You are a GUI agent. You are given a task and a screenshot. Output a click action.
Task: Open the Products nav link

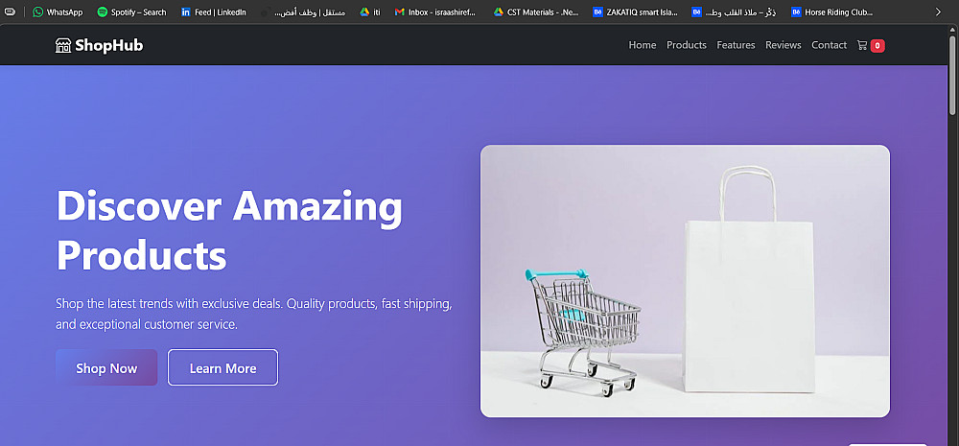pos(687,45)
